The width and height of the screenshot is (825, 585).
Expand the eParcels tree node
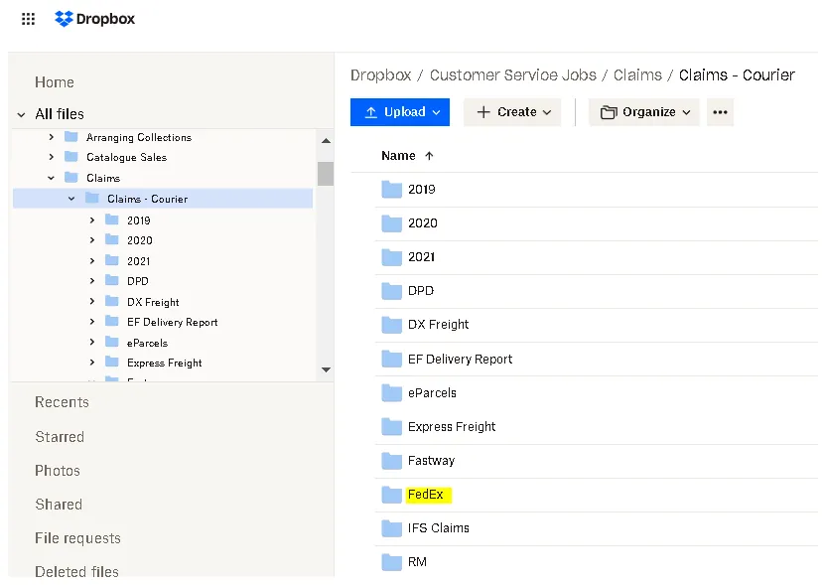[x=92, y=342]
